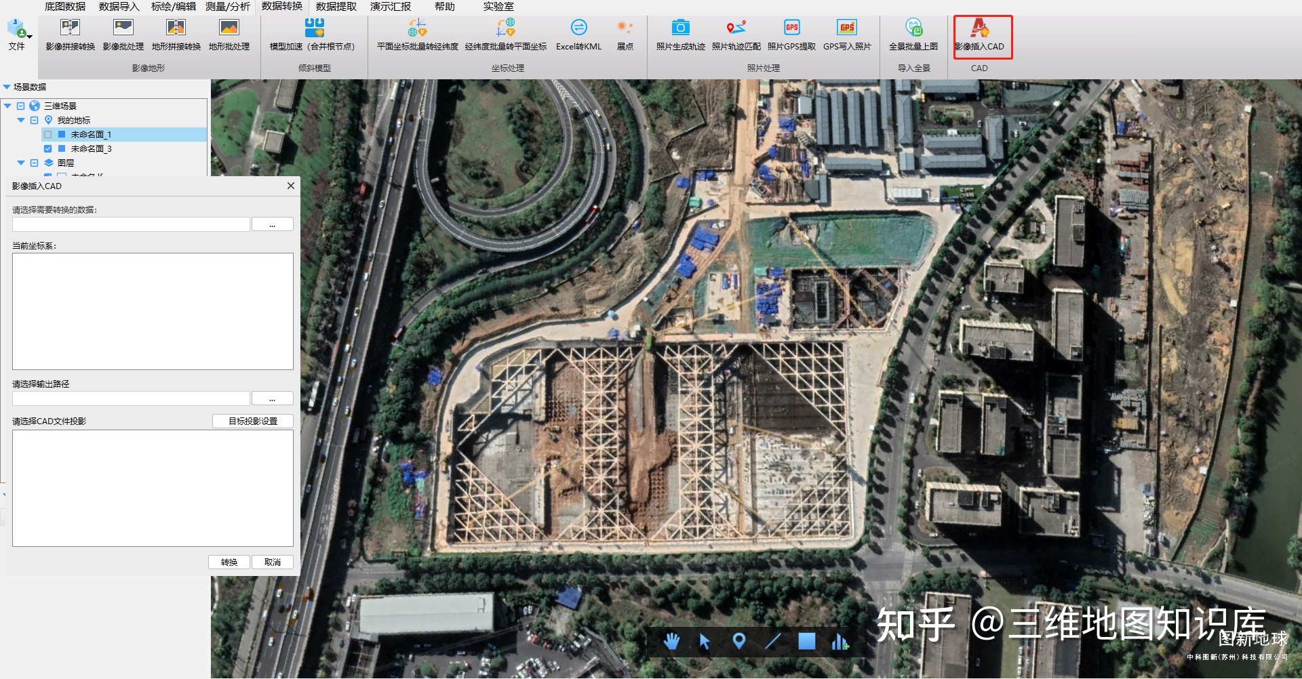
Task: Open the 测量/分析 ribbon tab
Action: click(227, 7)
